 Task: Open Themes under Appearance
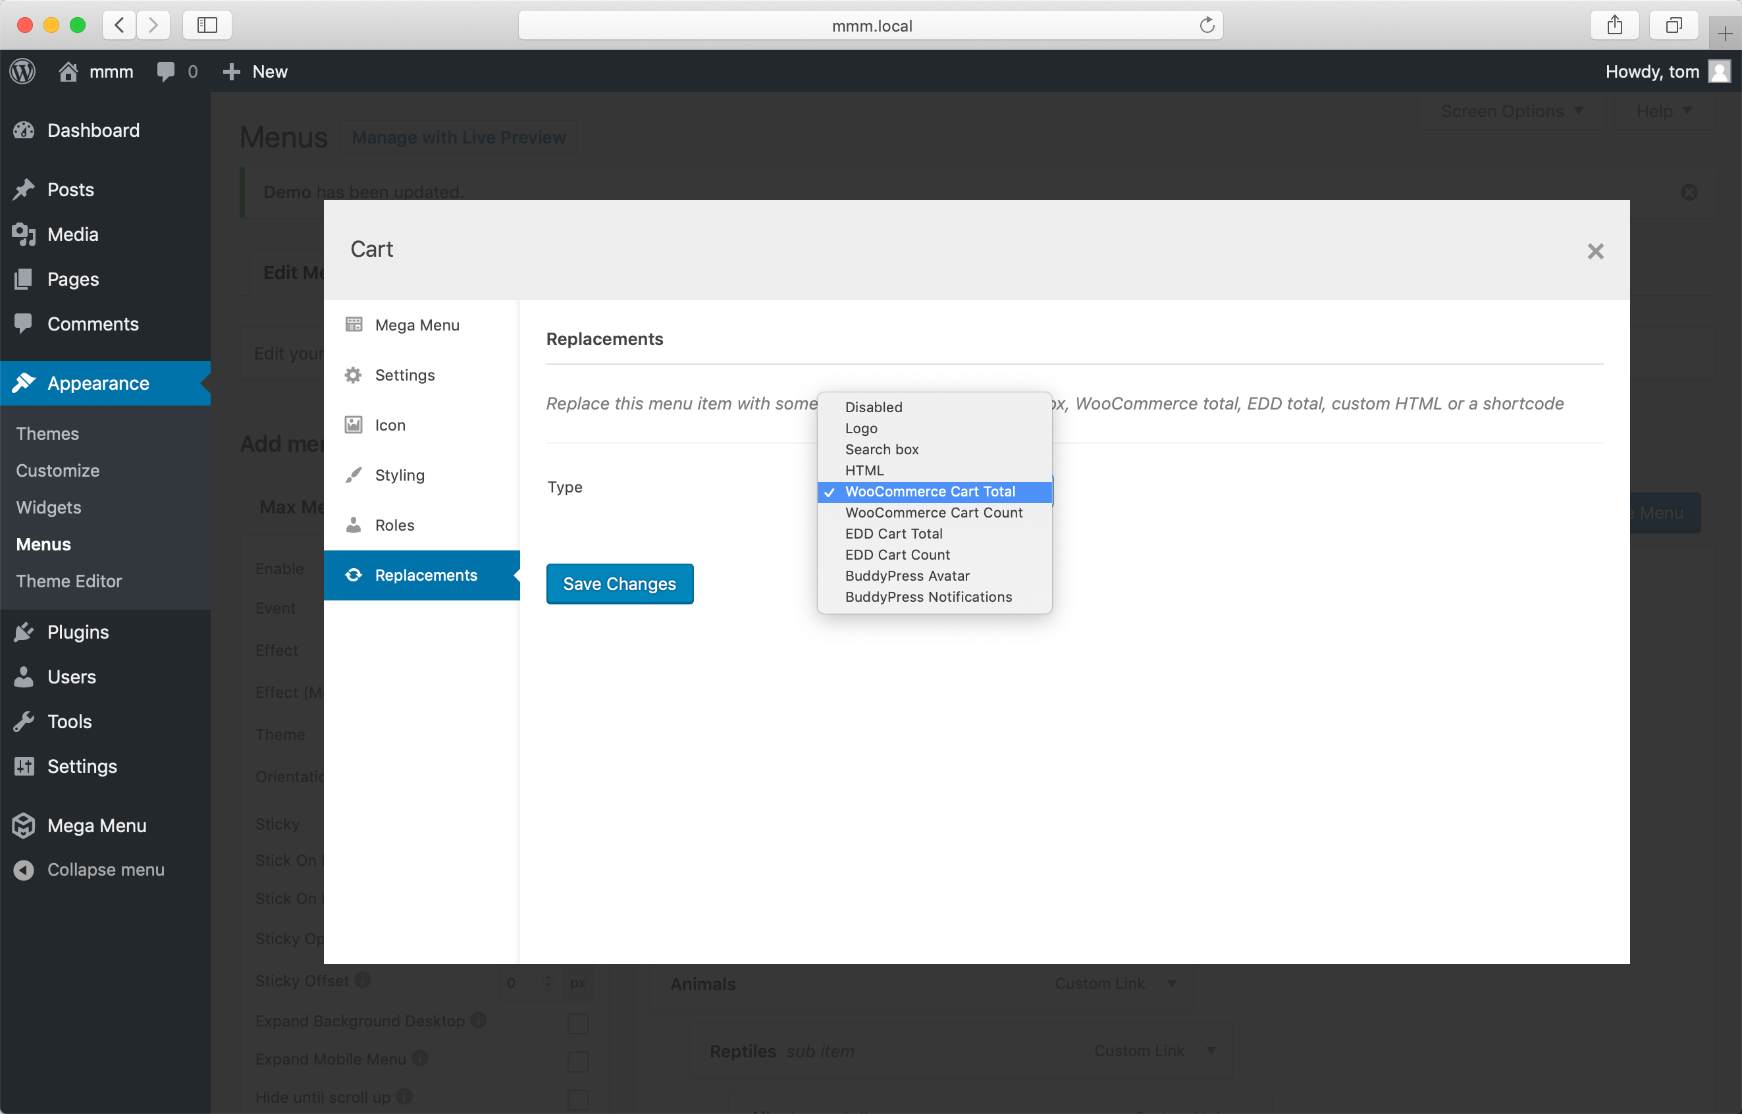pos(48,433)
